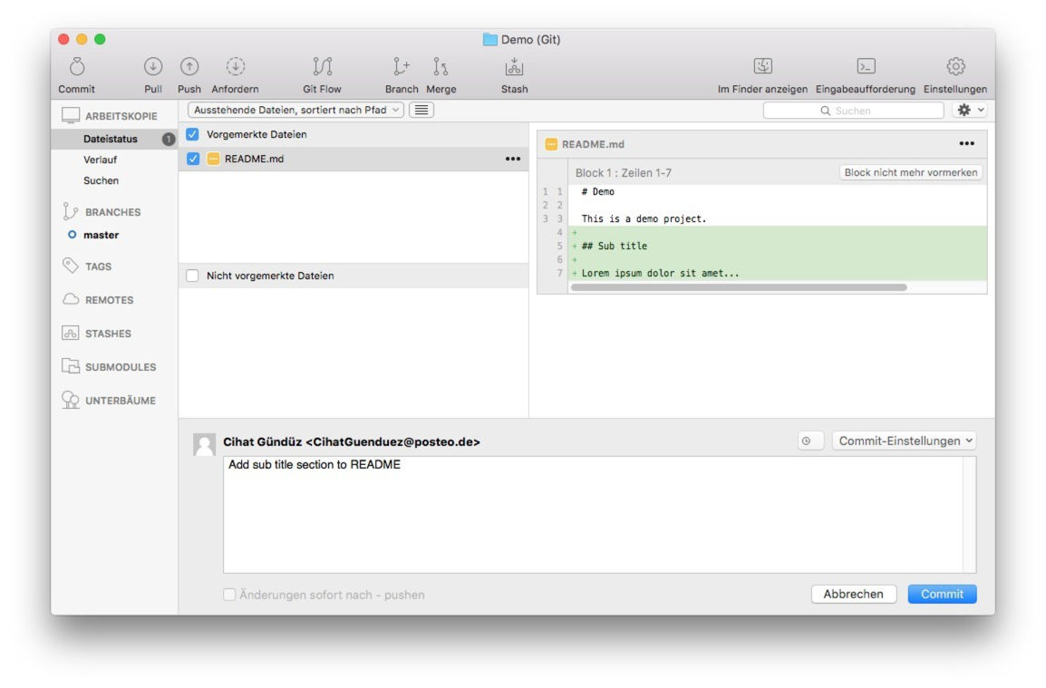Click the list view mode button
The image size is (1046, 688).
421,110
